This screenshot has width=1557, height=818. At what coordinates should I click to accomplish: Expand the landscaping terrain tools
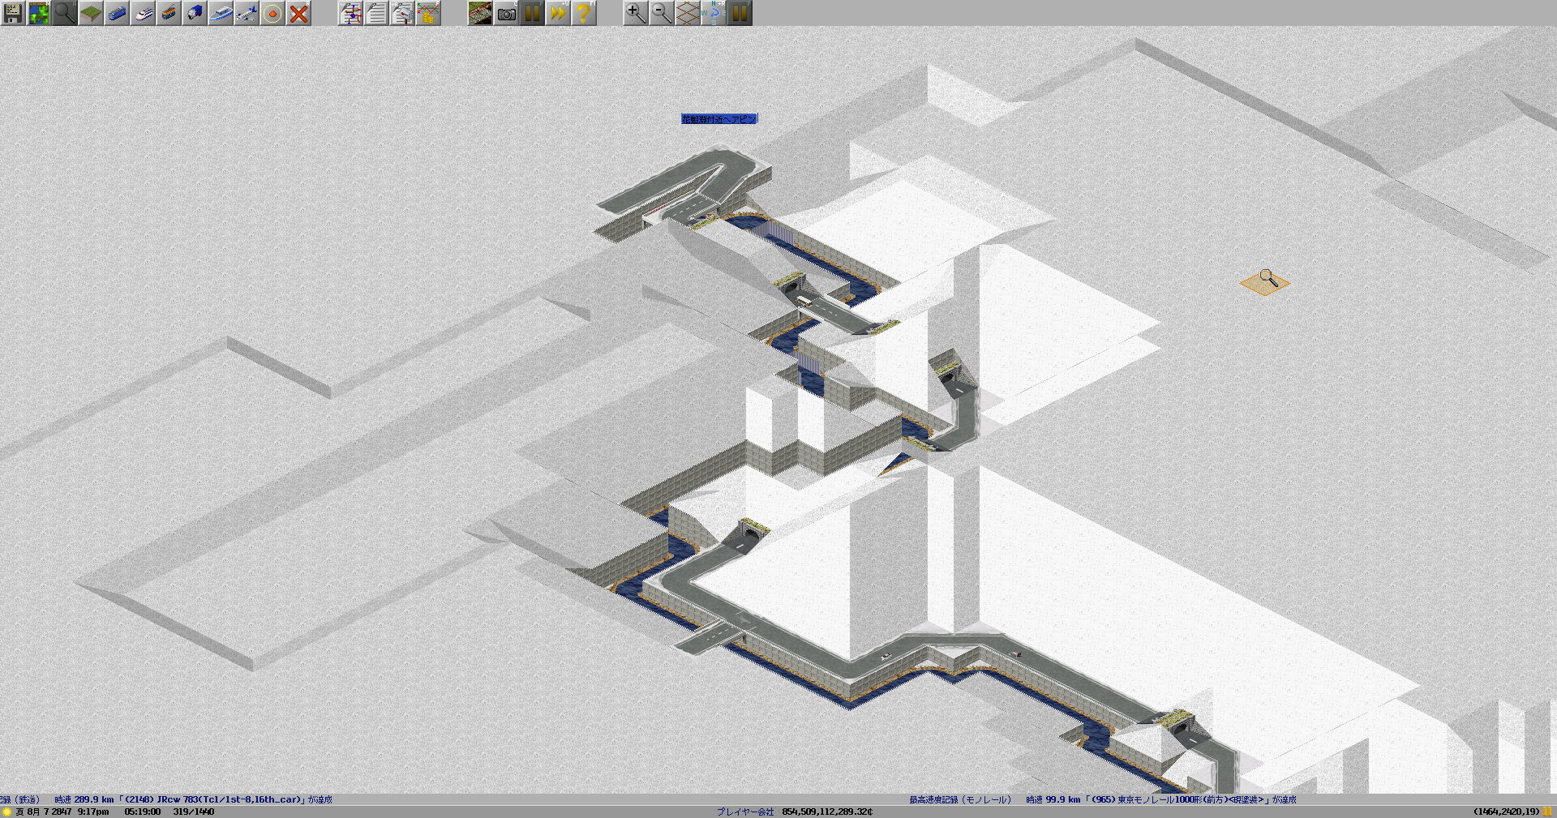91,13
